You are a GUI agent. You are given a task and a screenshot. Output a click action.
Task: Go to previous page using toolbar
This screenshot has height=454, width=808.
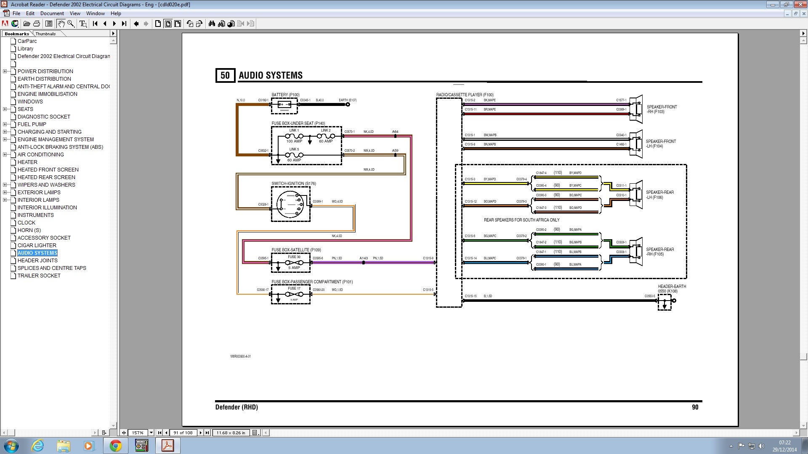105,24
